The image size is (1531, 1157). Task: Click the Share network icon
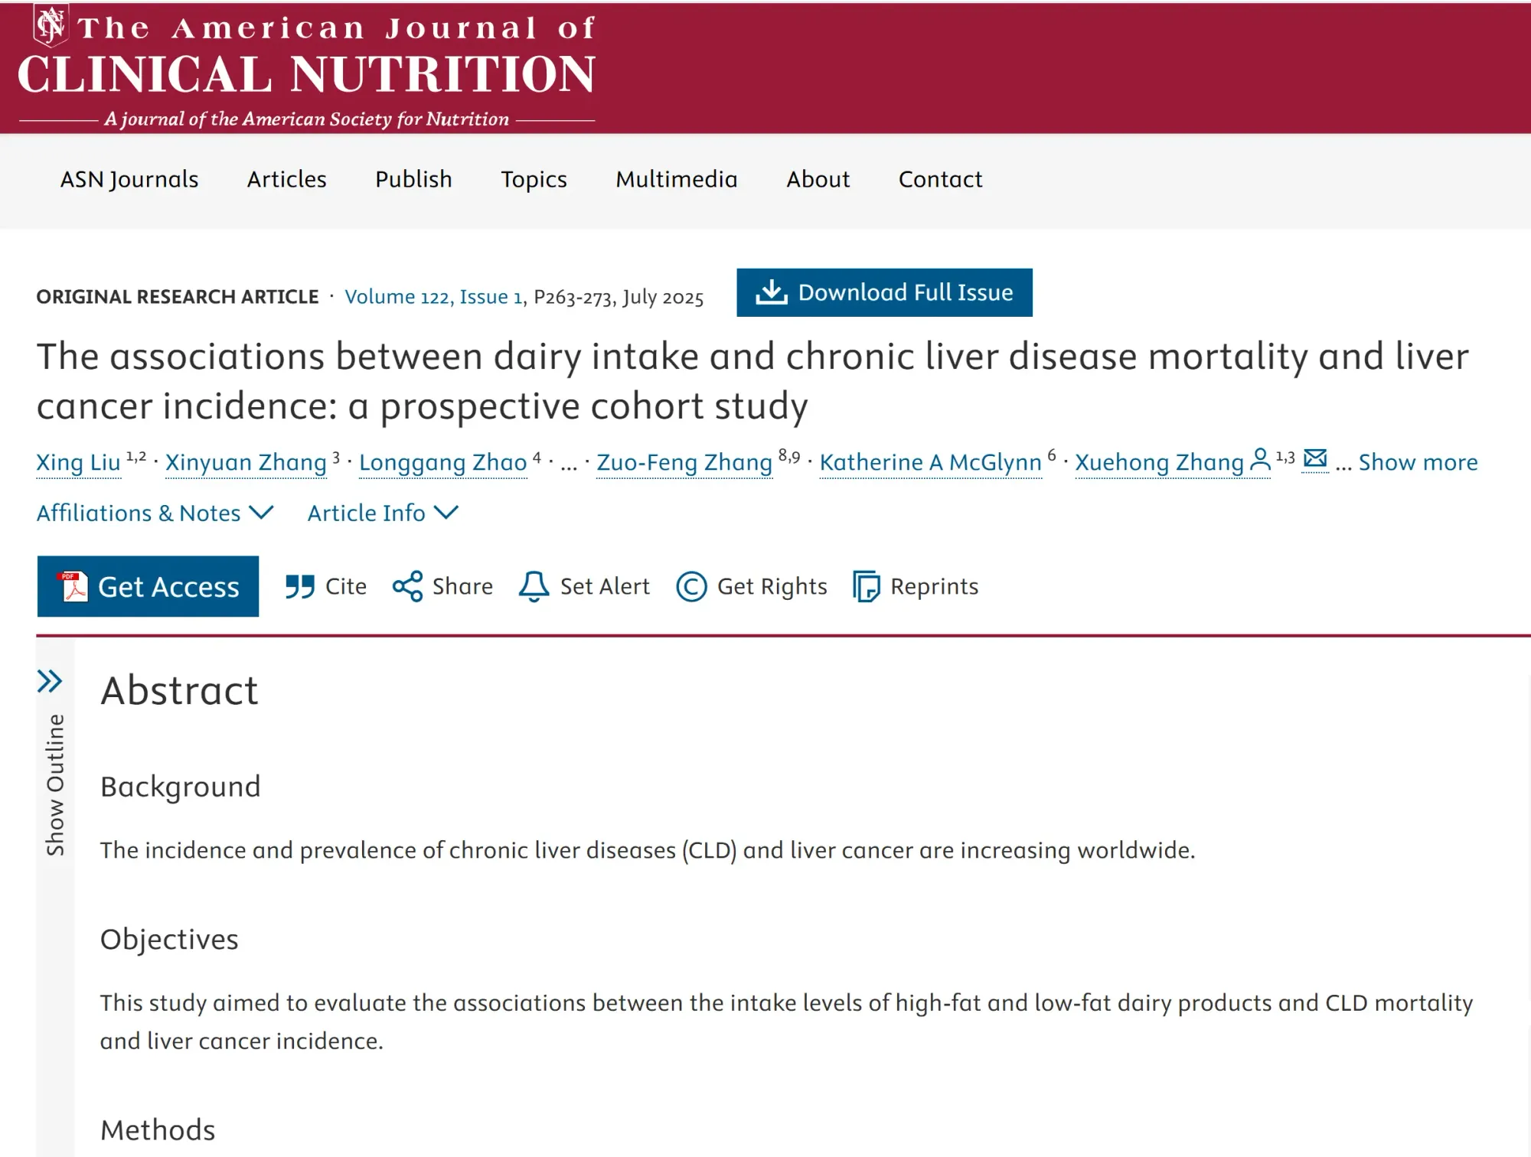click(407, 587)
